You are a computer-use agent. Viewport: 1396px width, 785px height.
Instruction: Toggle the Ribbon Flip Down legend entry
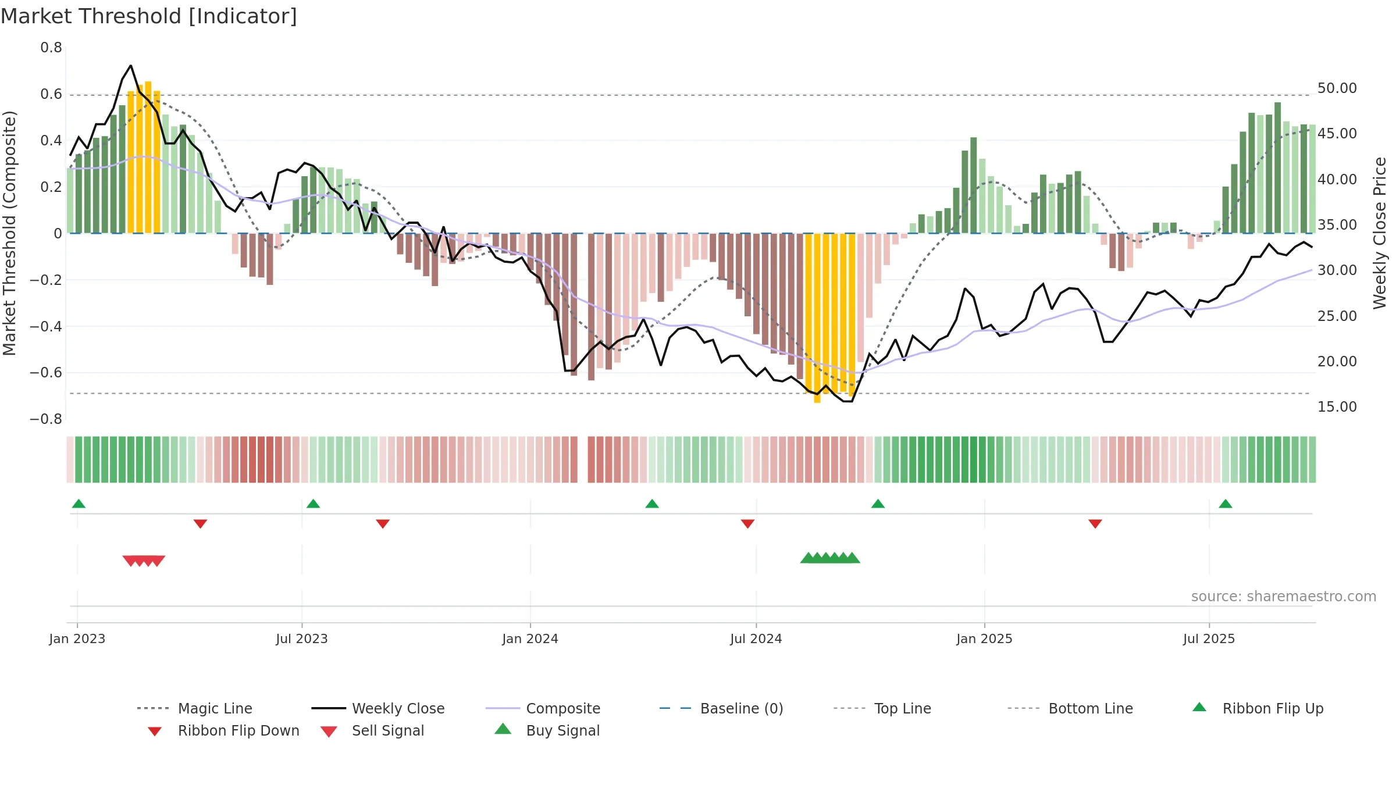click(x=223, y=731)
